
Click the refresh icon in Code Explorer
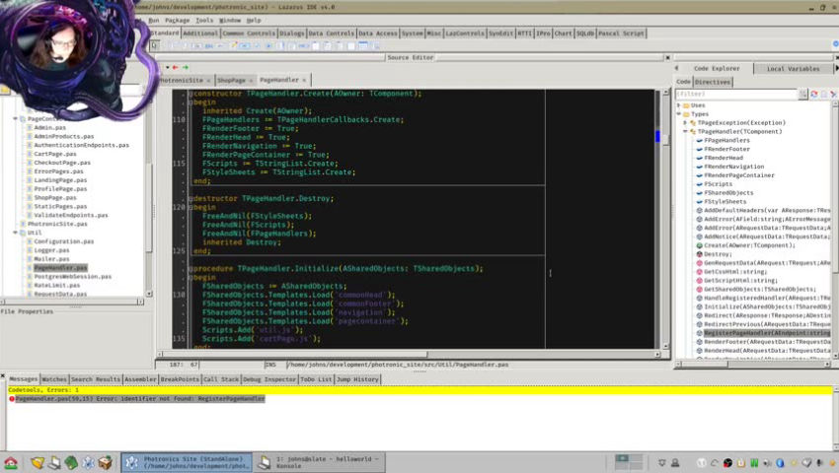coord(815,94)
